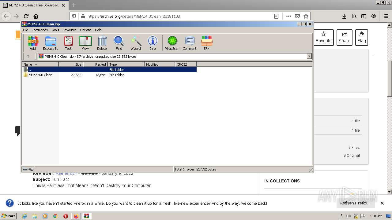
Task: Click Favorite on archive.org page
Action: point(323,38)
